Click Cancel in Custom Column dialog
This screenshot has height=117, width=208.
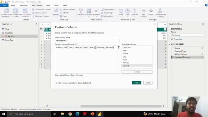[148, 83]
